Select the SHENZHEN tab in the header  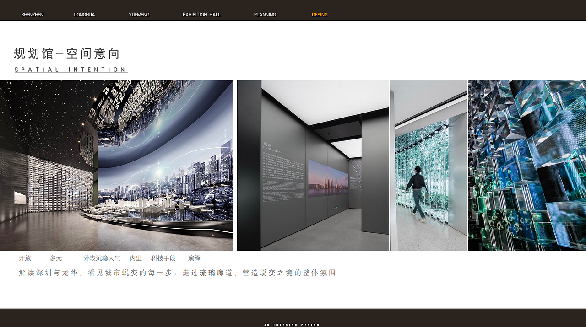click(32, 15)
